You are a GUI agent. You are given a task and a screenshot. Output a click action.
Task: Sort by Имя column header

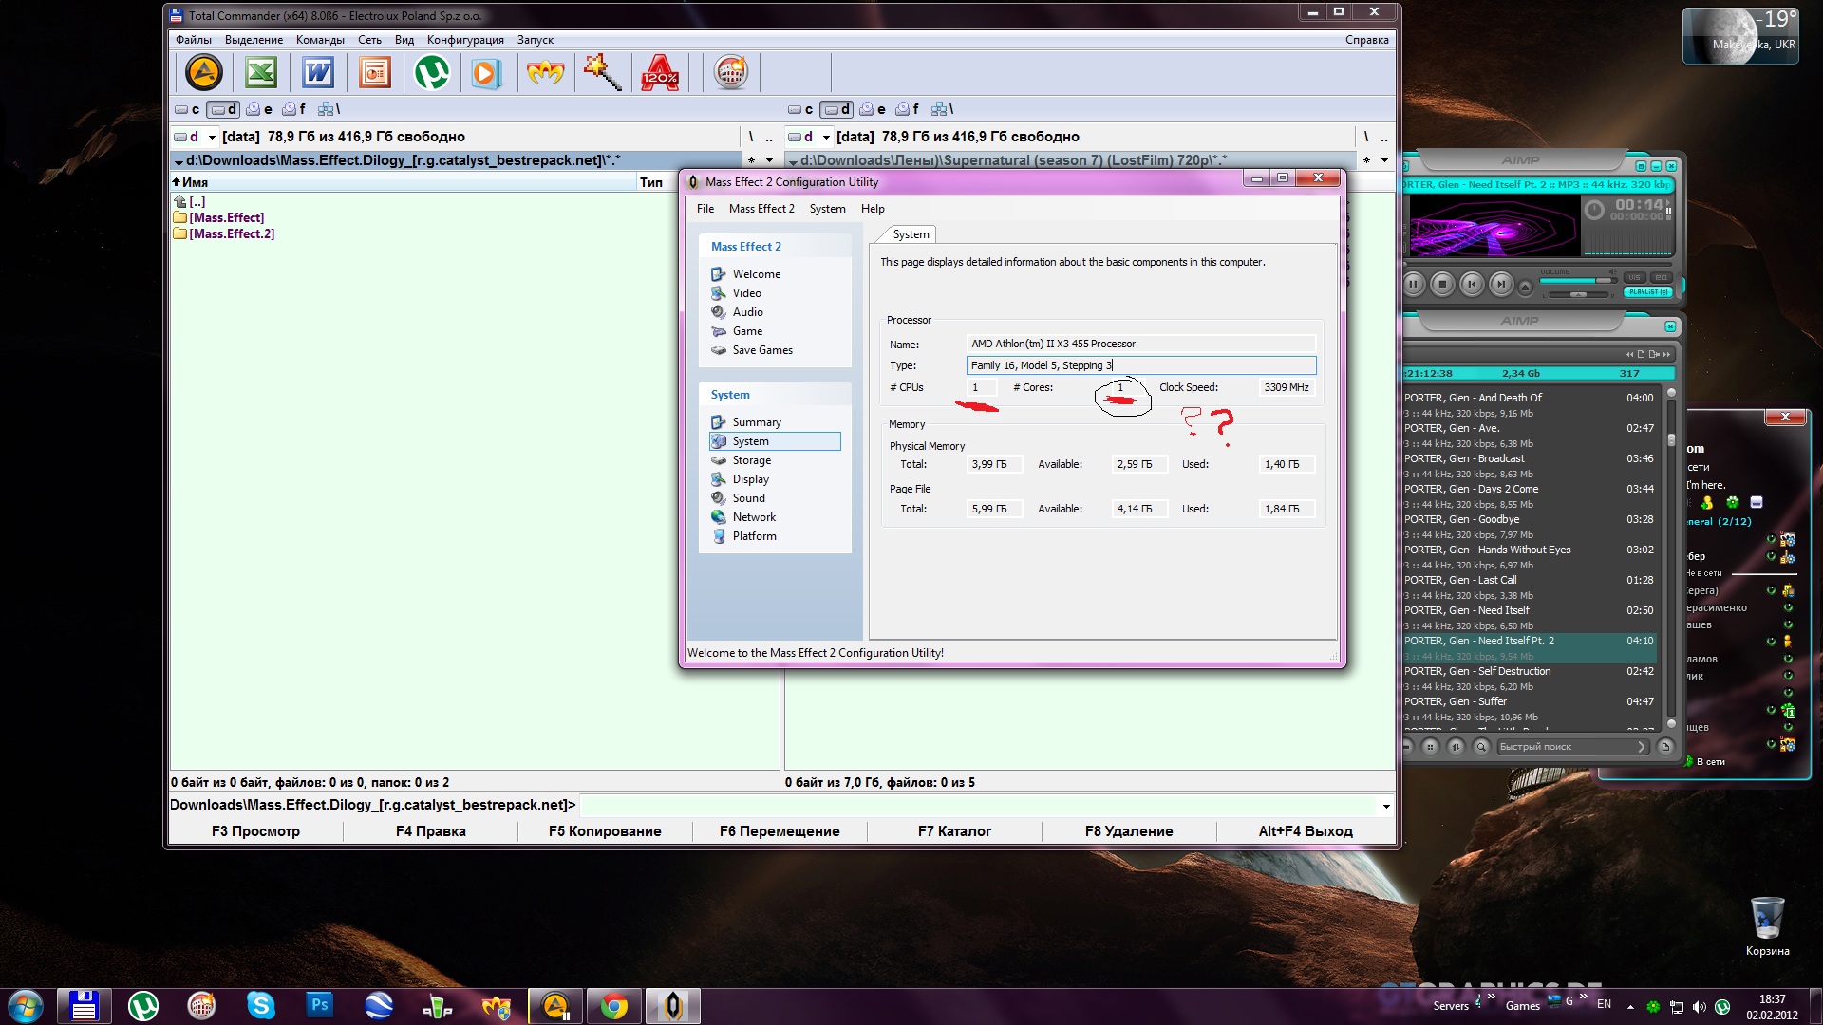(x=403, y=182)
